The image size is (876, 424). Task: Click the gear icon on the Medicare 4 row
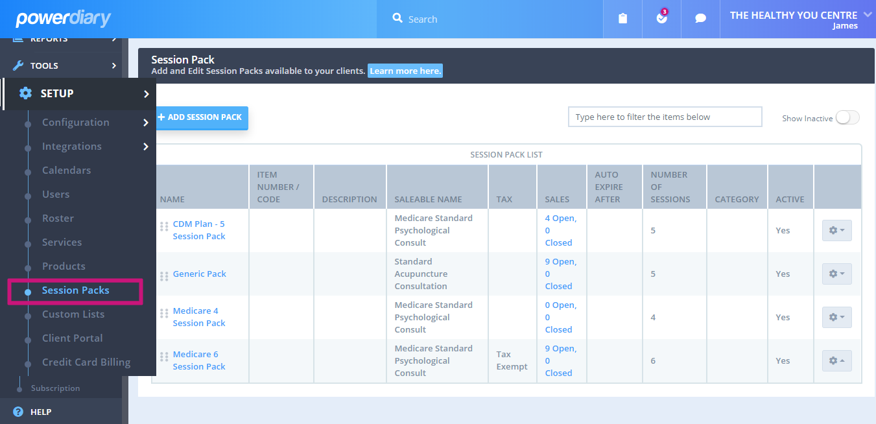click(836, 317)
